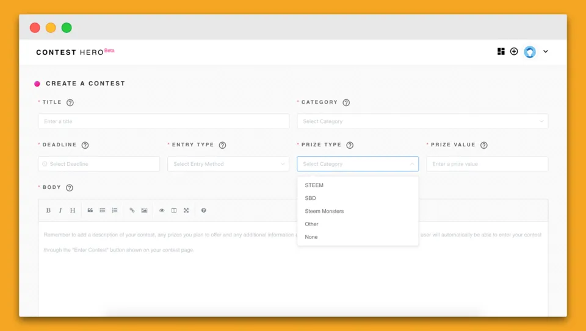Click the yellow minimize window button
586x331 pixels.
[x=51, y=27]
